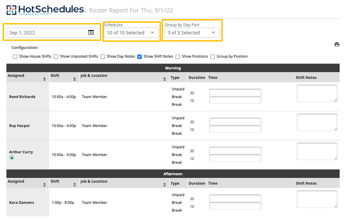This screenshot has width=344, height=222.
Task: Click the HotSchedules logo
Action: (x=46, y=10)
